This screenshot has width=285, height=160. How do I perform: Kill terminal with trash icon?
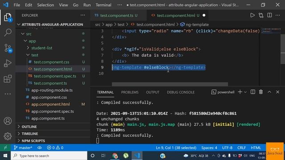pyautogui.click(x=261, y=92)
